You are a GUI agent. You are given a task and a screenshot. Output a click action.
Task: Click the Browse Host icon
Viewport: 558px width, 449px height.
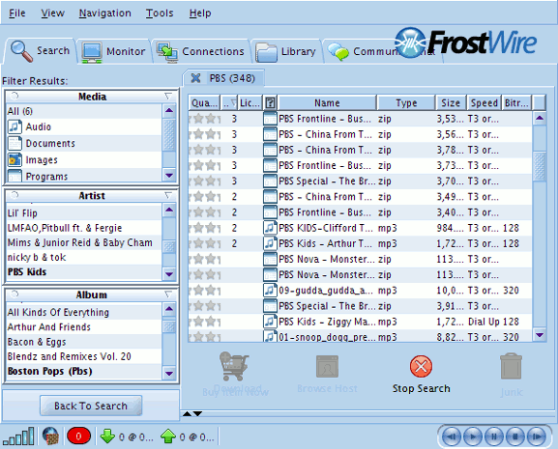pyautogui.click(x=327, y=367)
